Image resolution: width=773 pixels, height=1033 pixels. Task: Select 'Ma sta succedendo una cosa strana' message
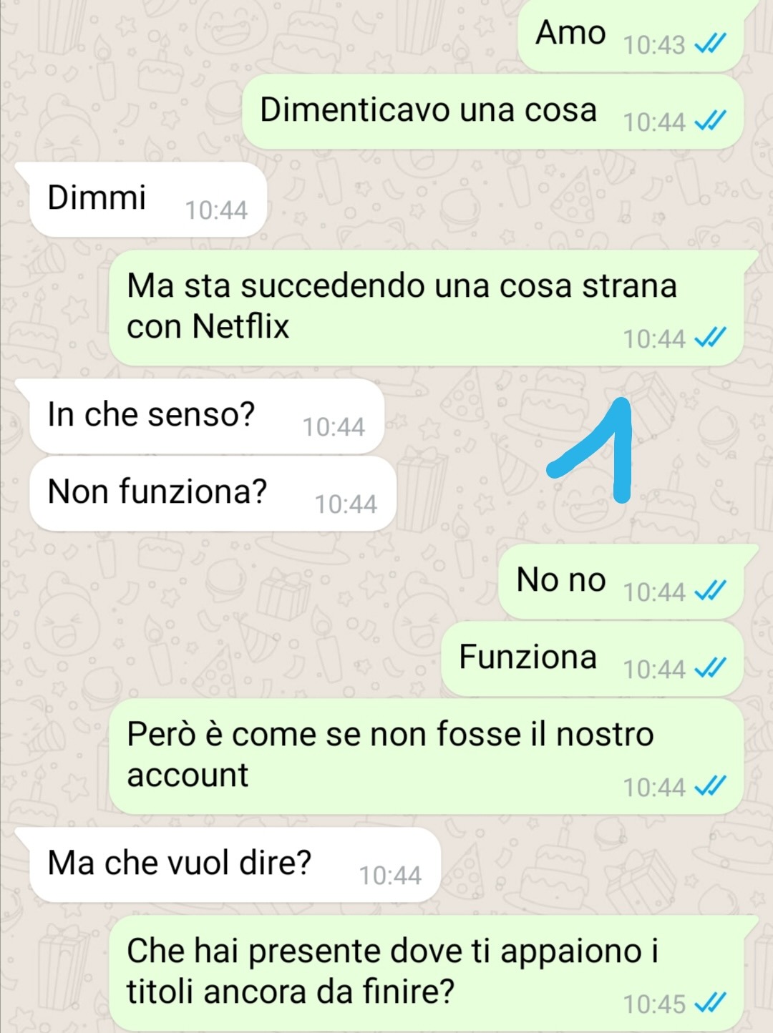tap(427, 308)
